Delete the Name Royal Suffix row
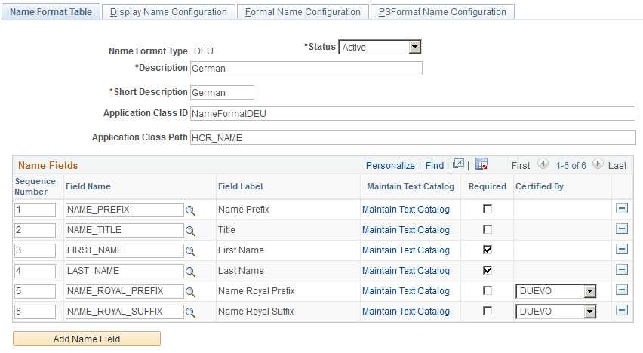Screen dimensions: 643x353 [x=622, y=310]
